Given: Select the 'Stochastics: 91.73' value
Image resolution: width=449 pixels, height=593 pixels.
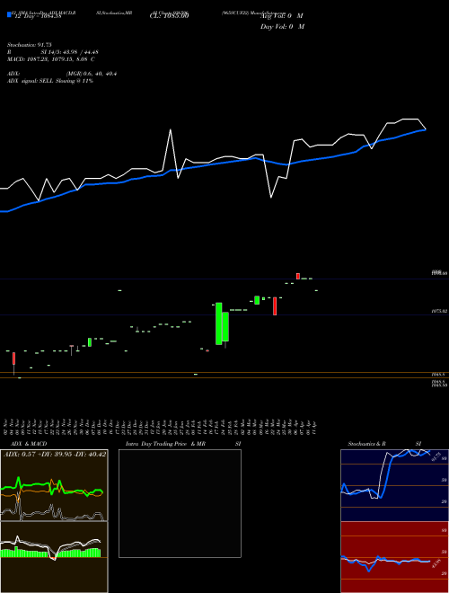Looking at the screenshot, I should tap(30, 45).
